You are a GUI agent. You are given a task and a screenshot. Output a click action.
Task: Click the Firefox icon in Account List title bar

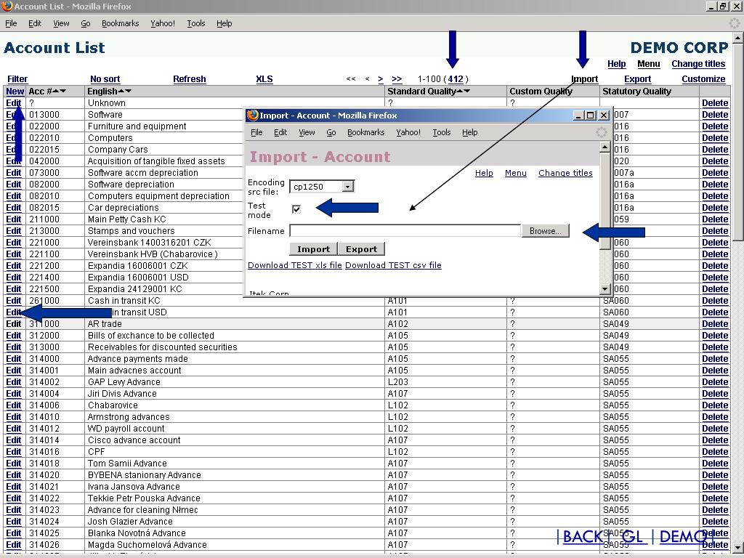pos(7,6)
